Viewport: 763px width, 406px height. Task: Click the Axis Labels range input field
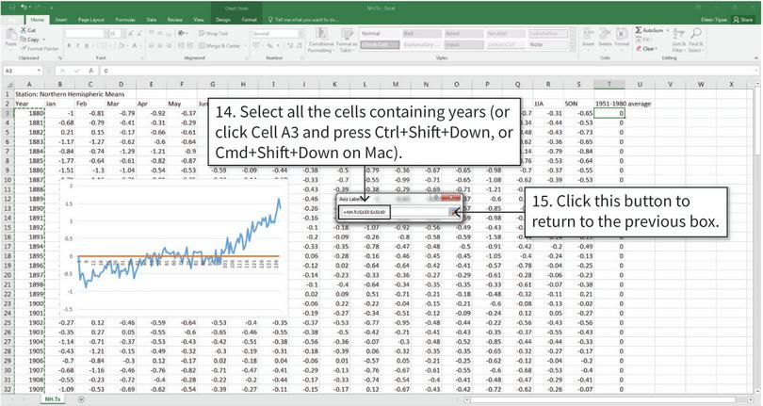(394, 212)
